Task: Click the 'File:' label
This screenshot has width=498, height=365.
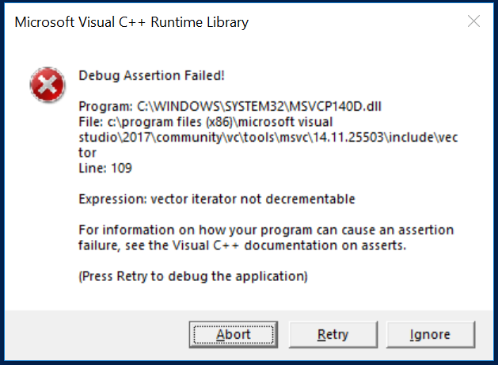Action: click(x=92, y=122)
